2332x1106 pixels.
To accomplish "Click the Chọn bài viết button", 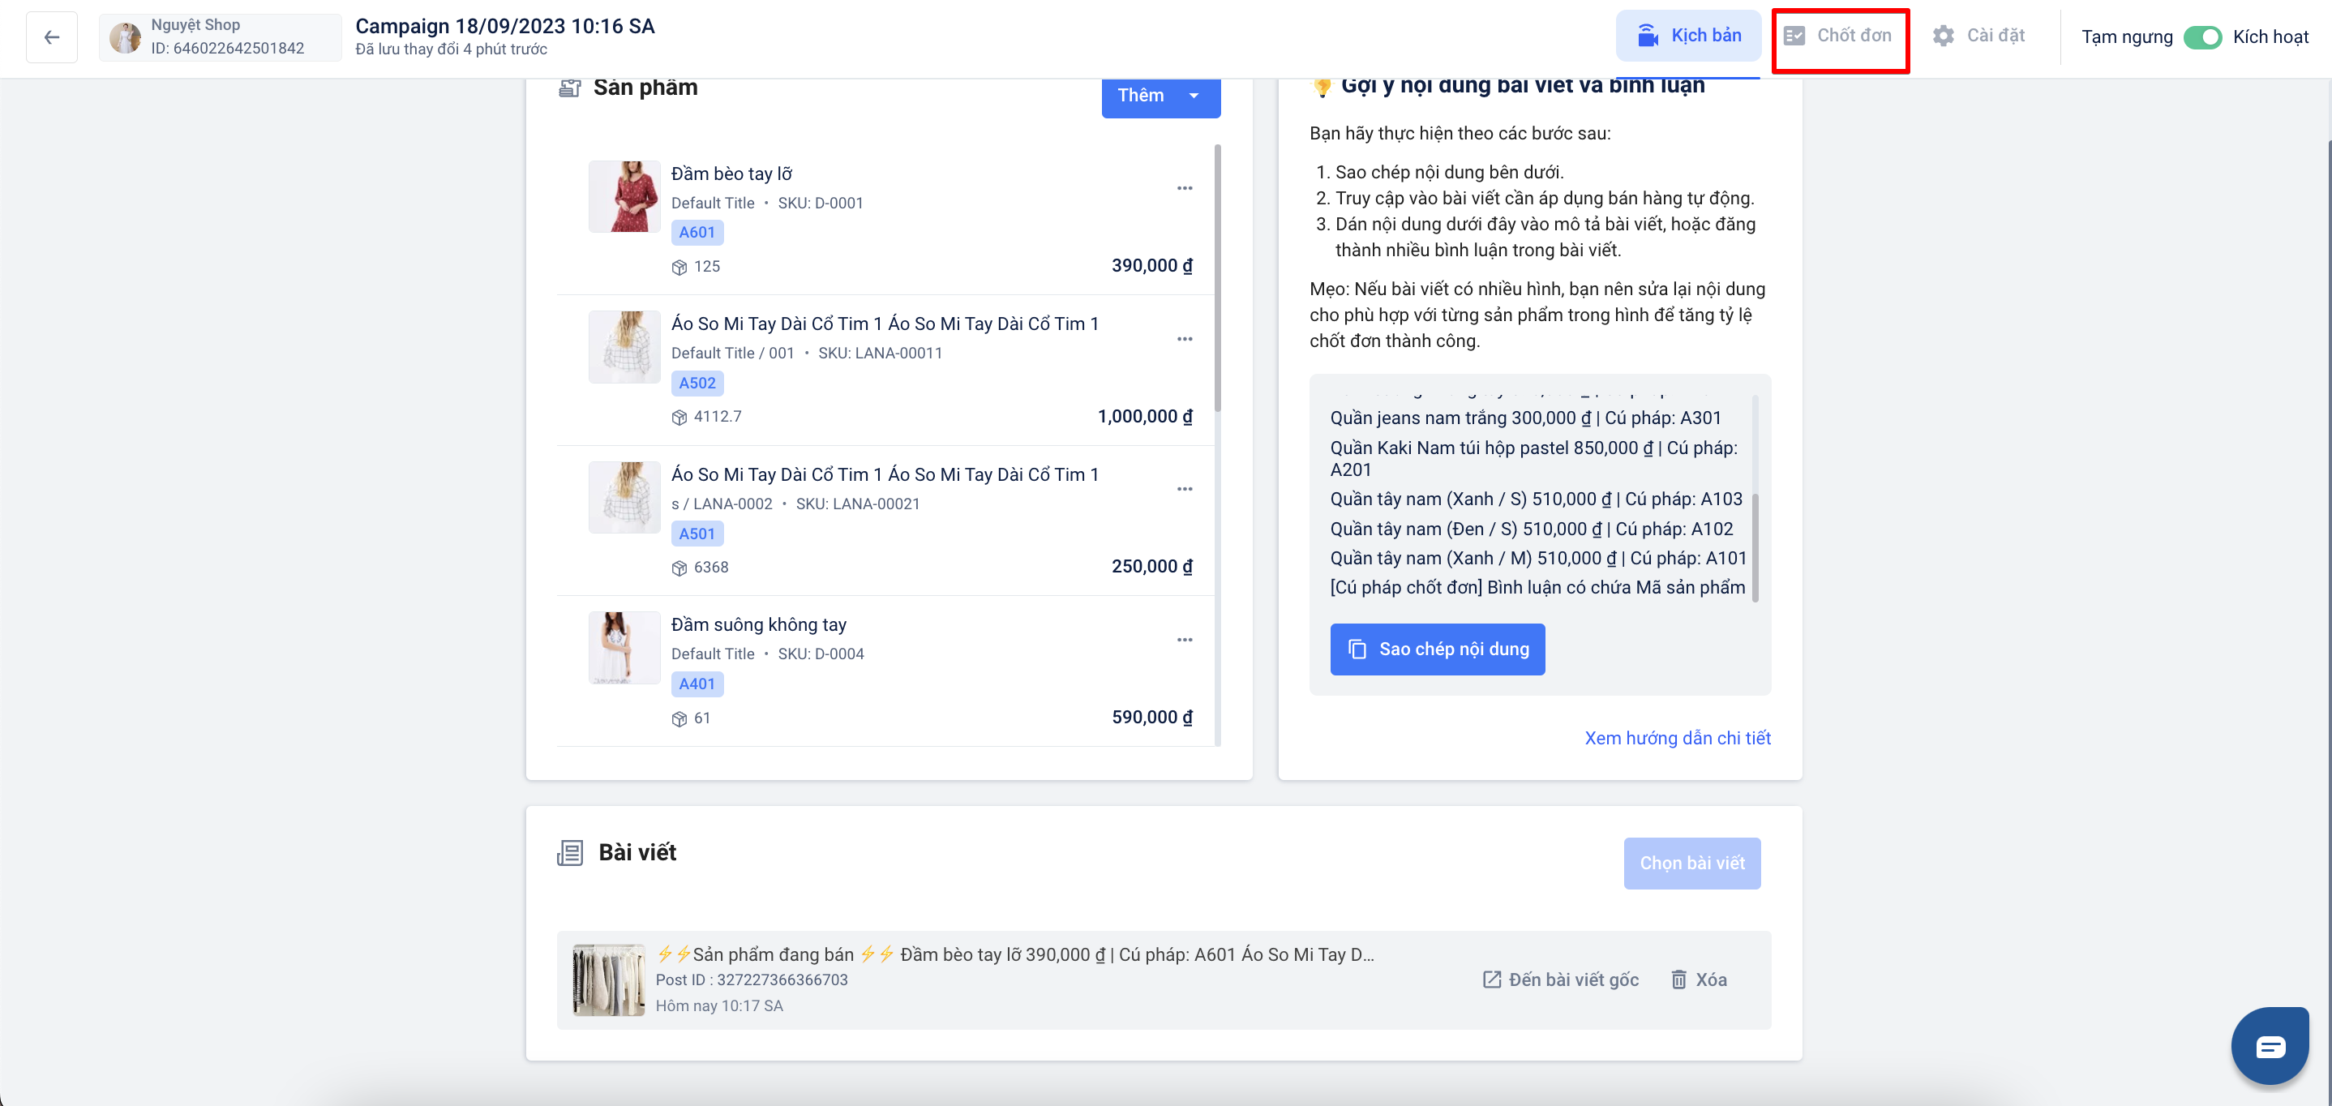I will point(1691,863).
